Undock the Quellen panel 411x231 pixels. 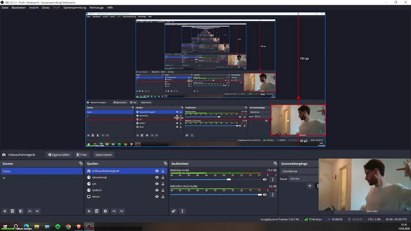pos(165,164)
